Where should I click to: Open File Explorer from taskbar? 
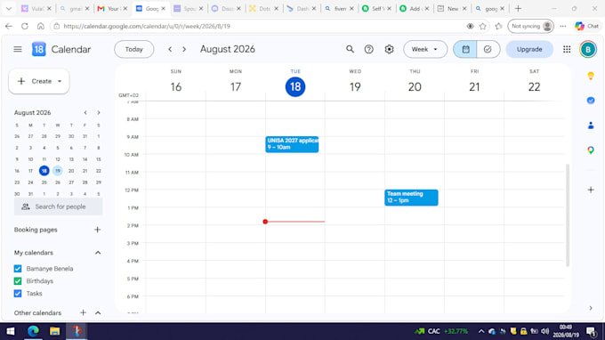coord(54,331)
